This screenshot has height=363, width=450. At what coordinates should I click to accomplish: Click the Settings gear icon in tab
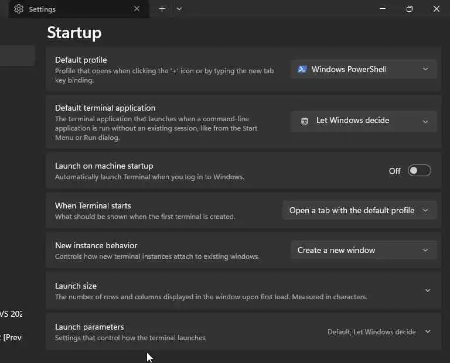click(x=19, y=9)
